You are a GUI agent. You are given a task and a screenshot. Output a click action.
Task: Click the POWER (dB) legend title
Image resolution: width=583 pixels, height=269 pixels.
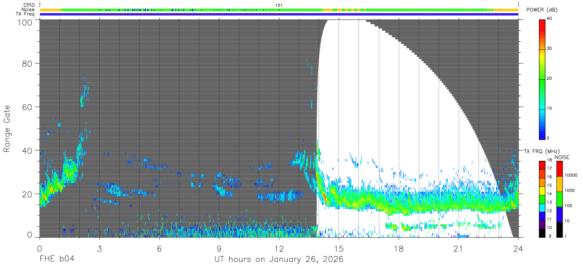(x=542, y=10)
